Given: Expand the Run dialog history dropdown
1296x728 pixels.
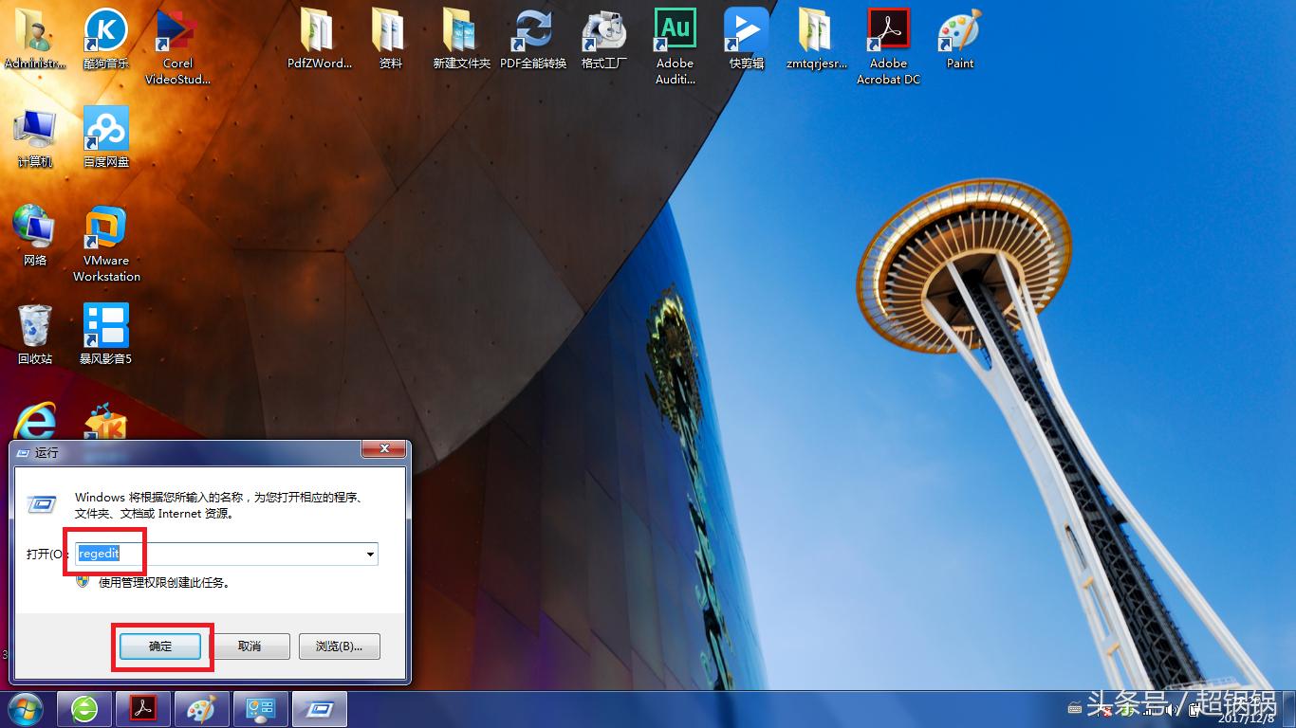Looking at the screenshot, I should 370,554.
